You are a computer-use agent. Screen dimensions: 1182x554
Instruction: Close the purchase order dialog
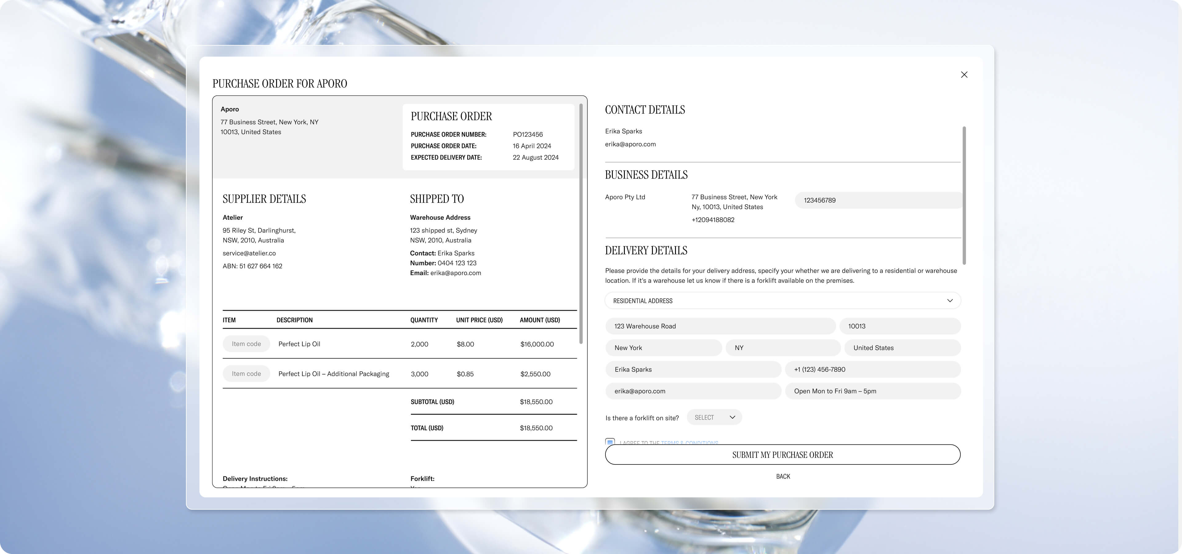click(964, 75)
